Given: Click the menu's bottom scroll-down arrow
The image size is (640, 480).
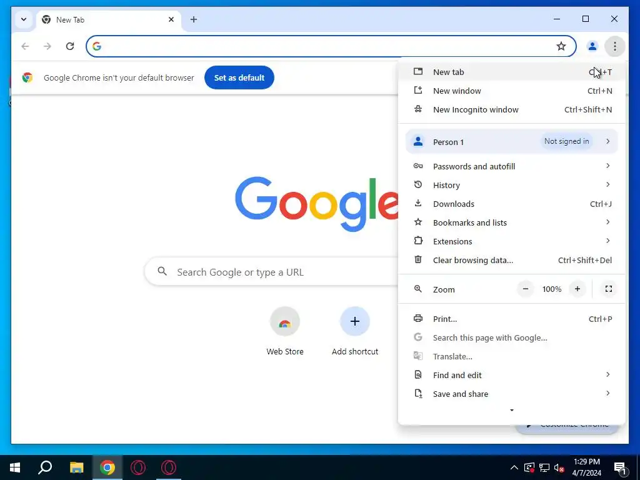Looking at the screenshot, I should [x=512, y=410].
